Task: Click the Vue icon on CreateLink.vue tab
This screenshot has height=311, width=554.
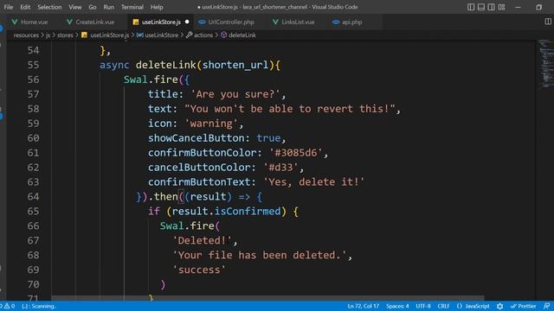Action: pyautogui.click(x=69, y=22)
